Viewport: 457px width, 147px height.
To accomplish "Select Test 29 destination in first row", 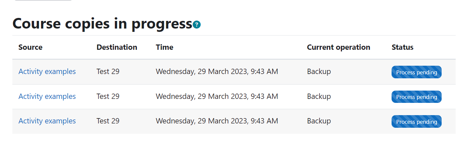I will pyautogui.click(x=108, y=71).
